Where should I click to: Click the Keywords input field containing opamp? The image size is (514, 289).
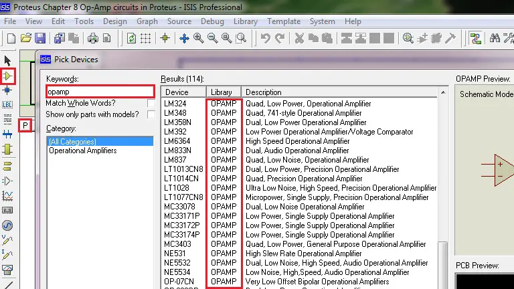[100, 92]
